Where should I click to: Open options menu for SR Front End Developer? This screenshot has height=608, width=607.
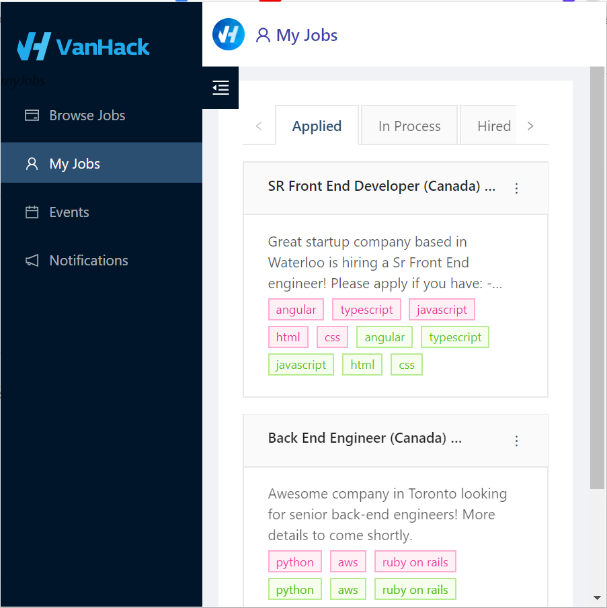[516, 188]
